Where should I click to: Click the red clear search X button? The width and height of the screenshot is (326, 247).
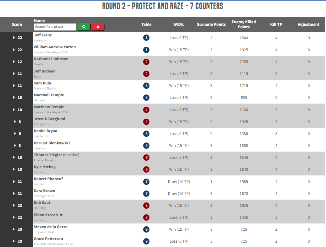(98, 27)
